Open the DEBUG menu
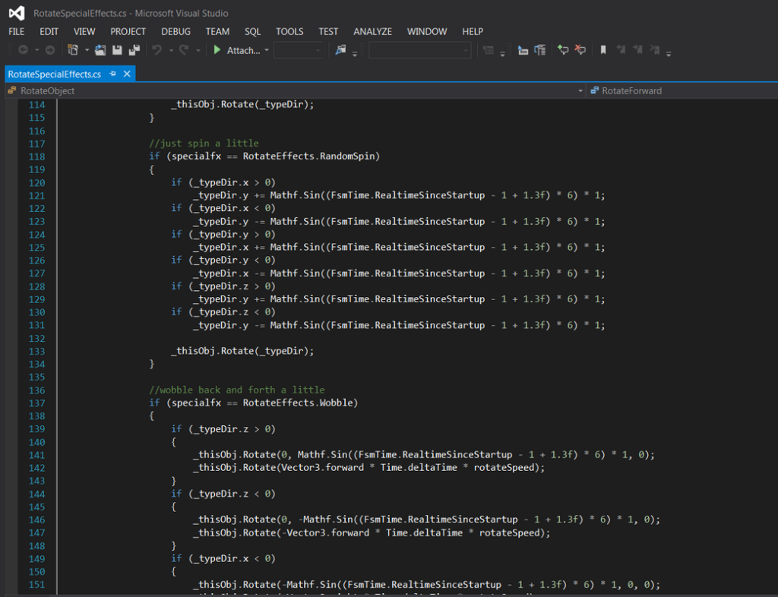Viewport: 778px width, 597px height. (x=176, y=32)
